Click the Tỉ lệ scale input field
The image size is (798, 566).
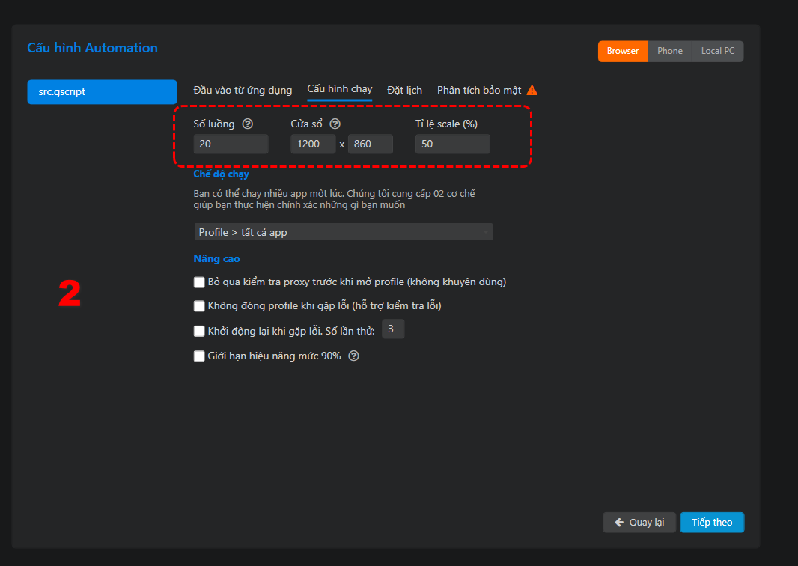tap(452, 144)
